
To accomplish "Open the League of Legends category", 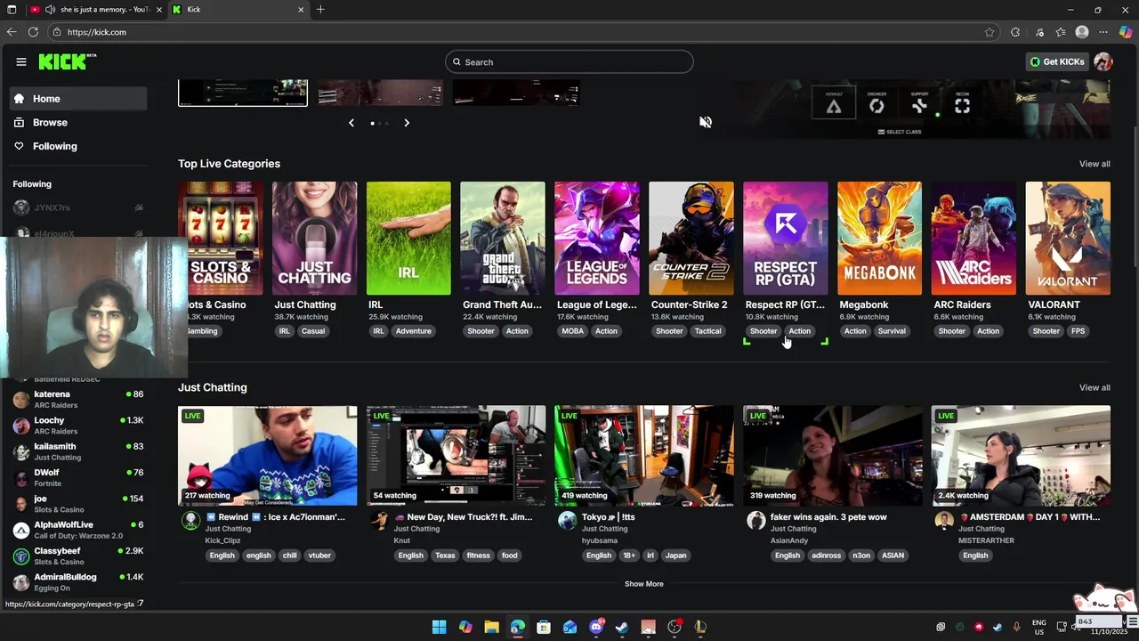I will point(597,238).
